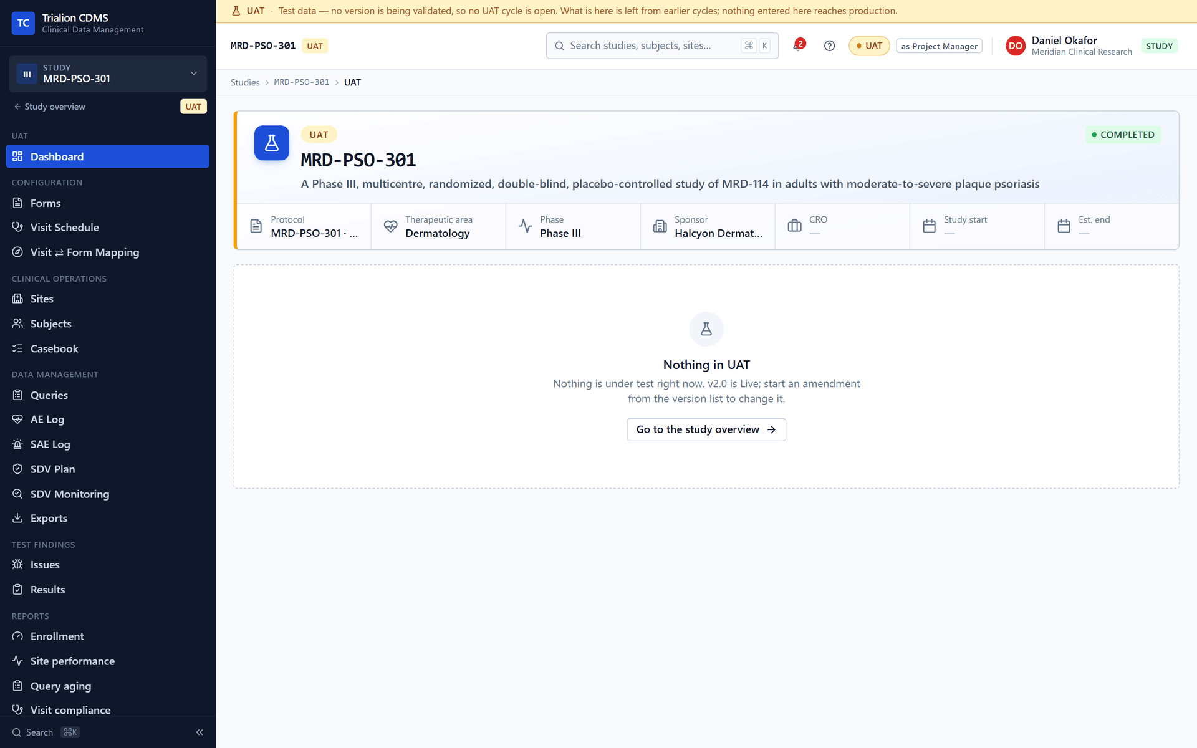This screenshot has width=1197, height=748.
Task: Open the Site performance report
Action: click(107, 661)
